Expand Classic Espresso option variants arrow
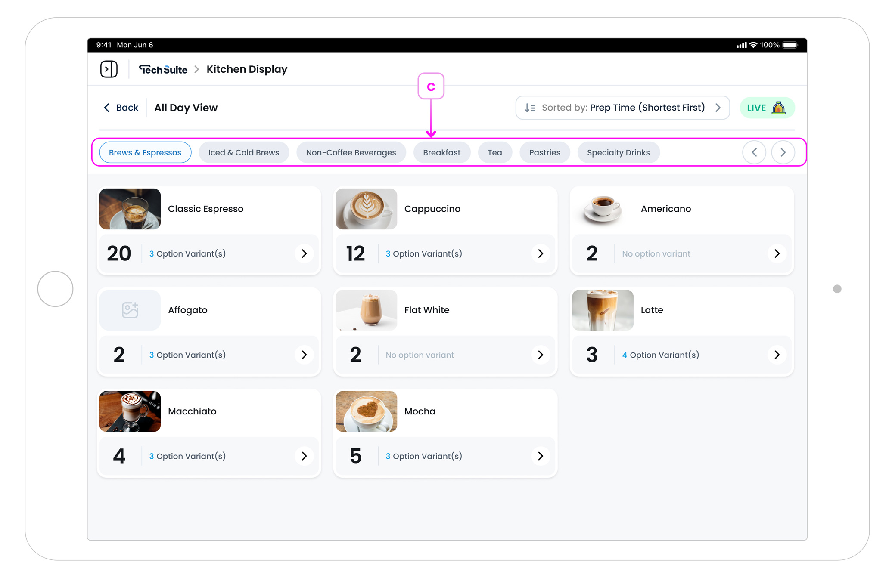The image size is (889, 578). point(304,253)
